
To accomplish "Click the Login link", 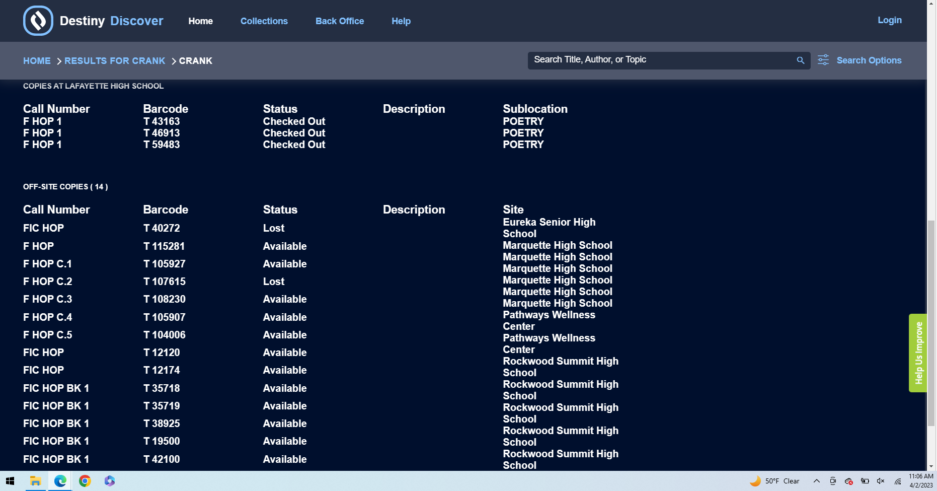I will pos(890,20).
